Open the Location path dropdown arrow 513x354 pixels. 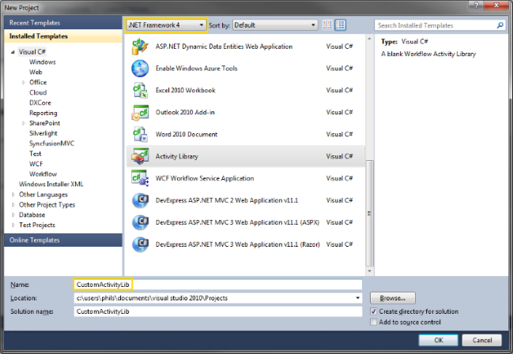357,298
